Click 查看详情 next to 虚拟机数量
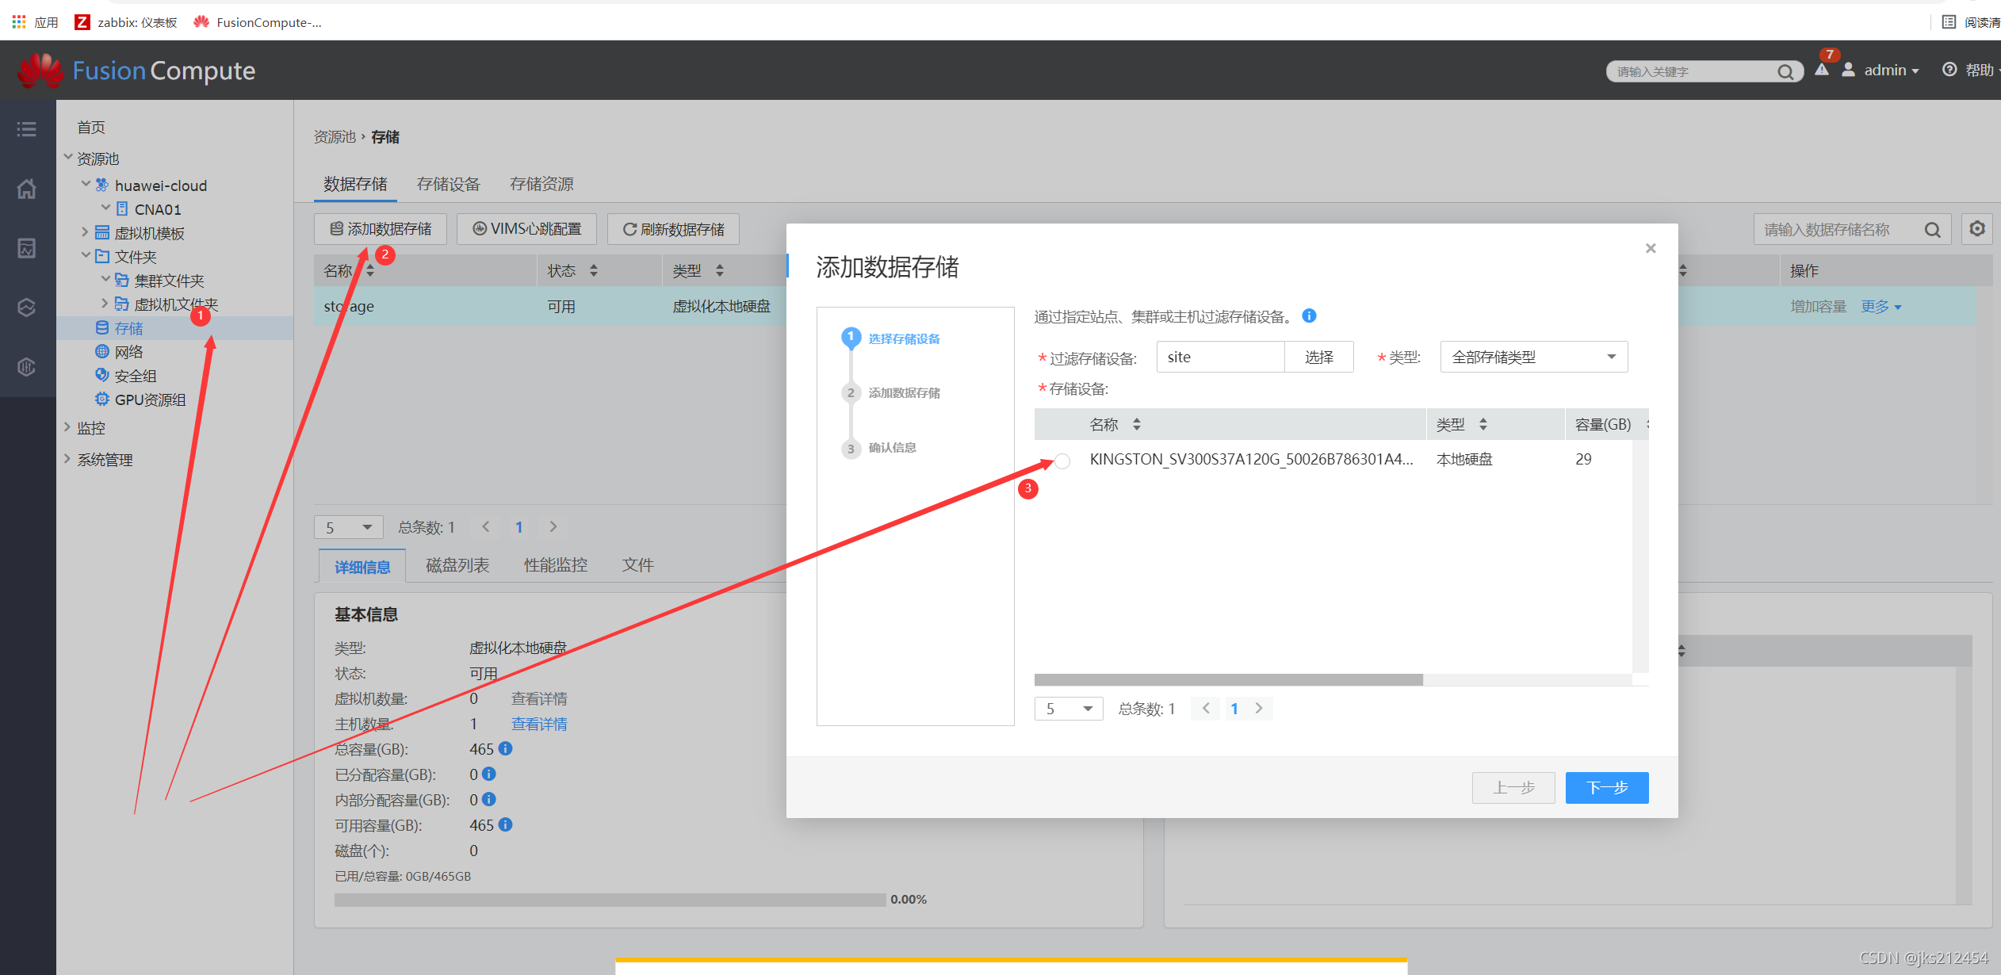This screenshot has width=2001, height=975. coord(539,698)
